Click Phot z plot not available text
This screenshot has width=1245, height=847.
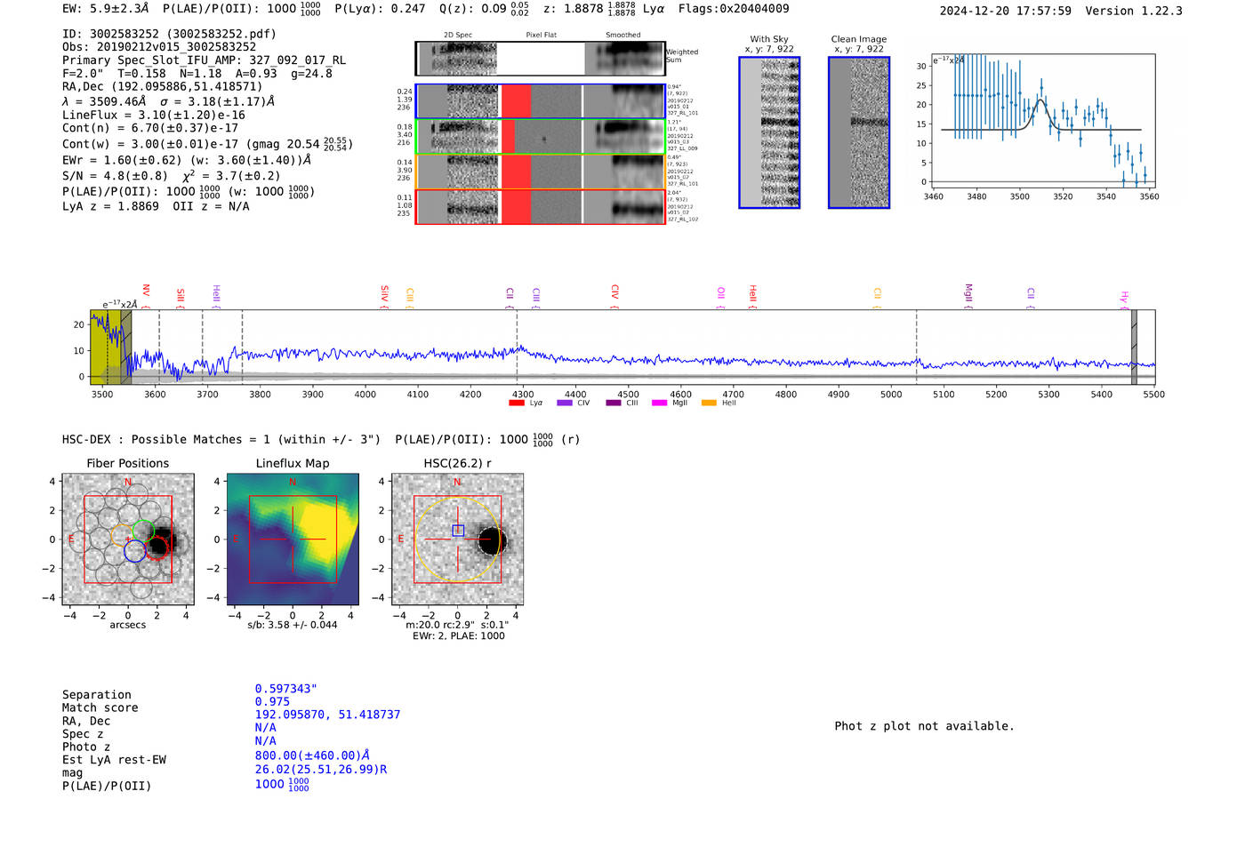925,726
